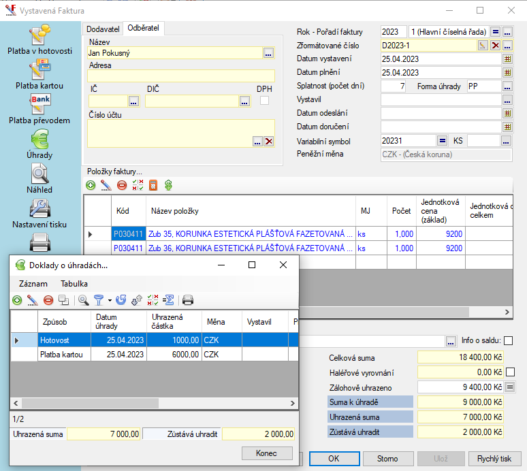Delete invoice item with red minus icon
The image size is (527, 471).
pos(122,185)
